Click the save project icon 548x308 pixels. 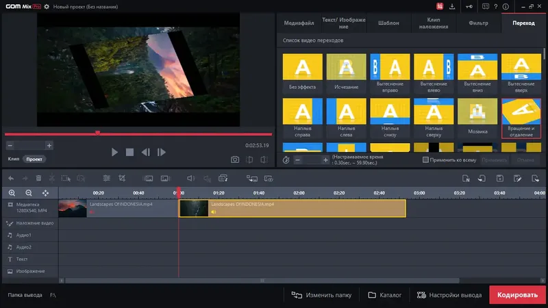(500, 179)
